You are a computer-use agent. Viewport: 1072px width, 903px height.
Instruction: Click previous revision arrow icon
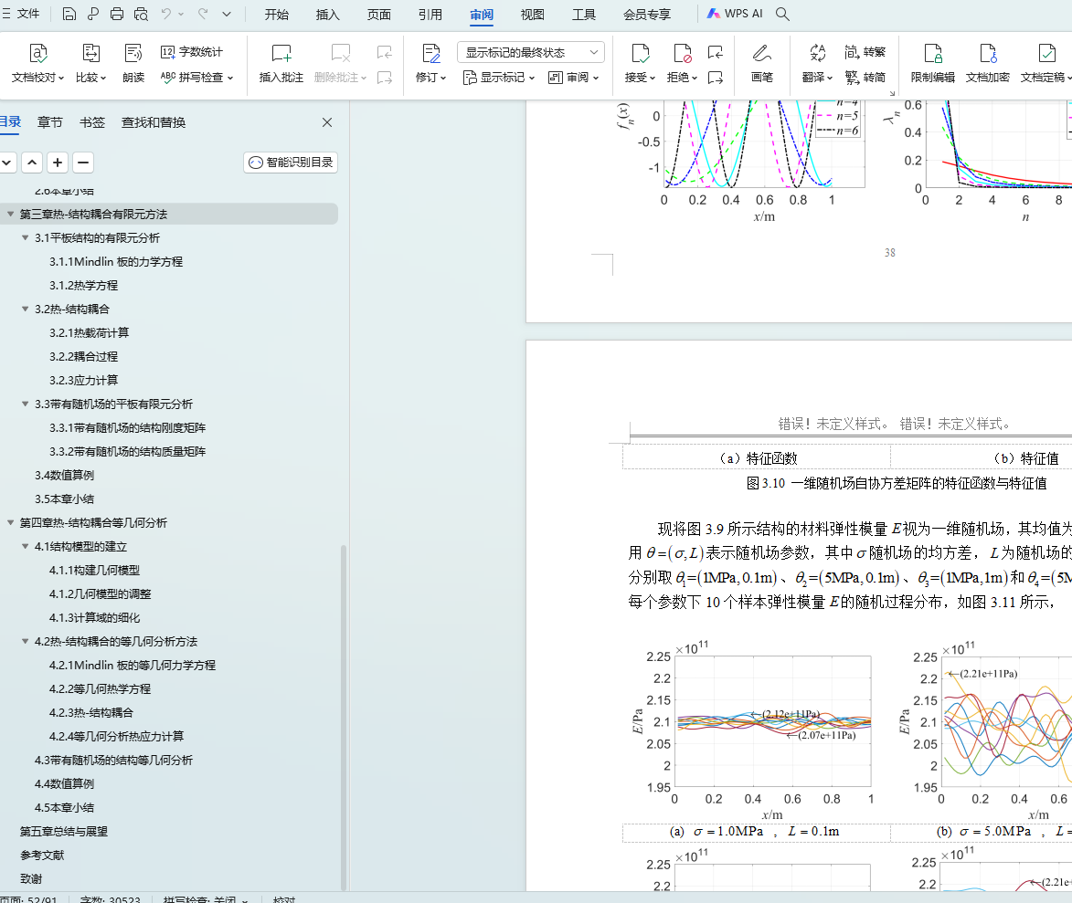(715, 52)
